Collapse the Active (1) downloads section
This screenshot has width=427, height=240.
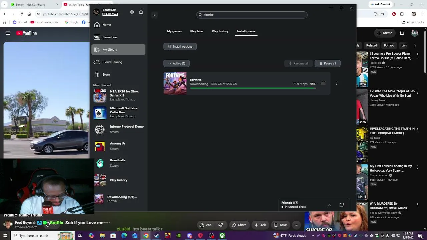pyautogui.click(x=176, y=63)
